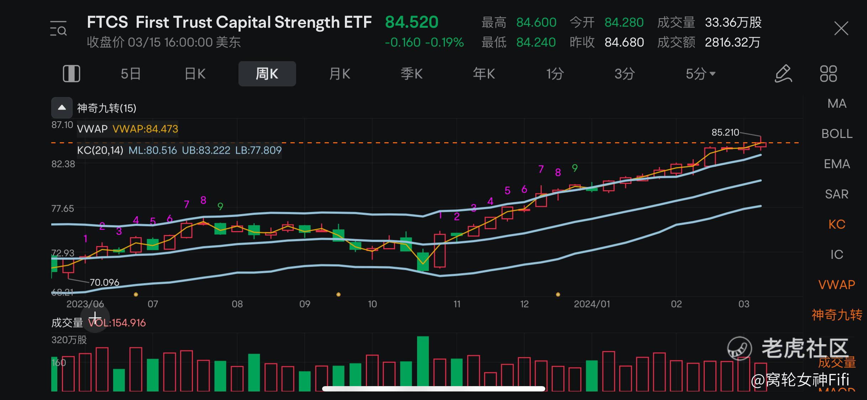Close the chart with the X icon

[x=841, y=28]
